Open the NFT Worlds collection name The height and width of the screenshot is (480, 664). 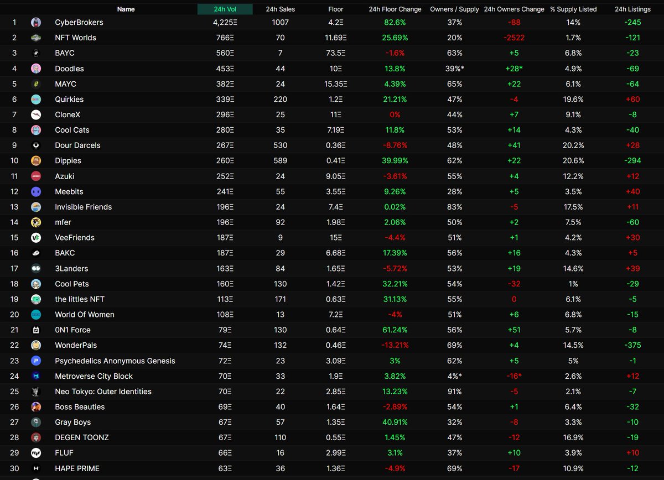[x=75, y=38]
